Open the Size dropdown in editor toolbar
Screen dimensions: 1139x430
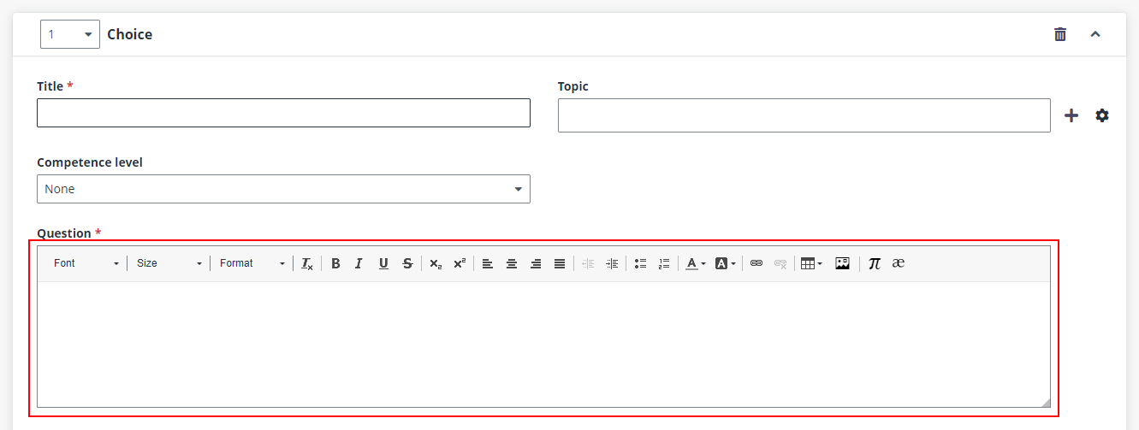pyautogui.click(x=169, y=263)
